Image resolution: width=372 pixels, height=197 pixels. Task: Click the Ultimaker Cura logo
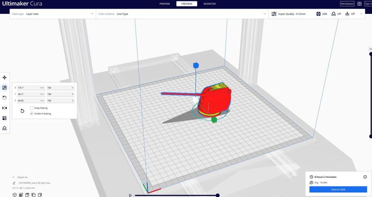[x=22, y=4]
